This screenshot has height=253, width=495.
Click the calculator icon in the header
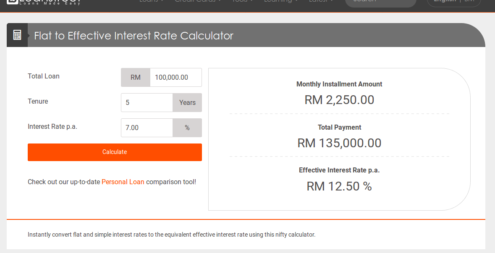coord(17,35)
